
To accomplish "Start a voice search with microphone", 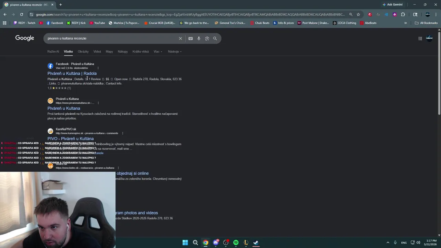I will pyautogui.click(x=199, y=39).
